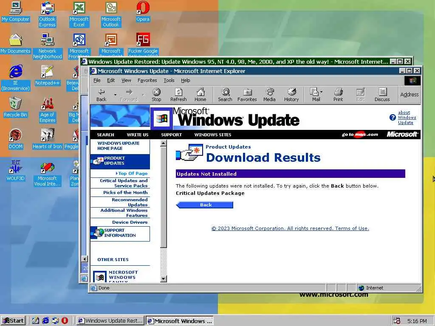The width and height of the screenshot is (435, 326).
Task: Open Support Information in the sidebar
Action: pyautogui.click(x=120, y=233)
